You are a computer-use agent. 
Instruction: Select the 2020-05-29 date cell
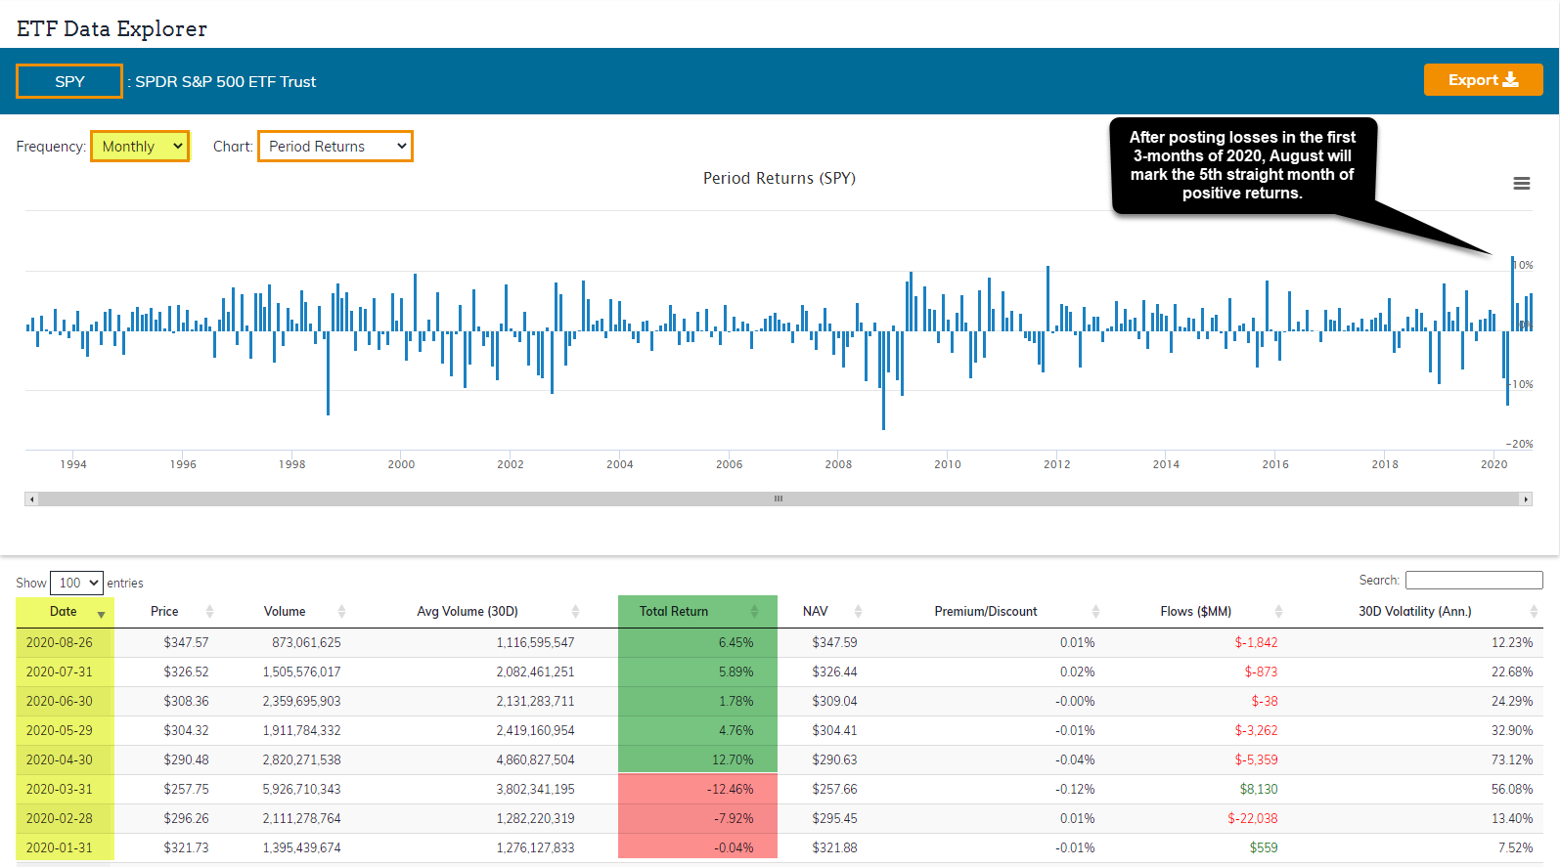point(60,730)
